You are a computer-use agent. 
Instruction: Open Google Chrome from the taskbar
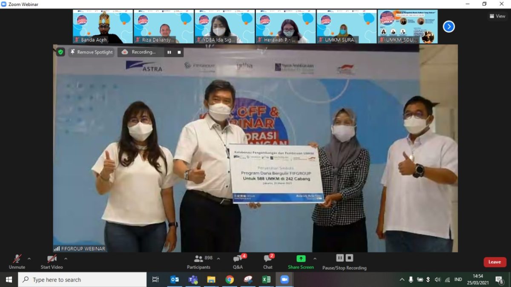tap(230, 280)
